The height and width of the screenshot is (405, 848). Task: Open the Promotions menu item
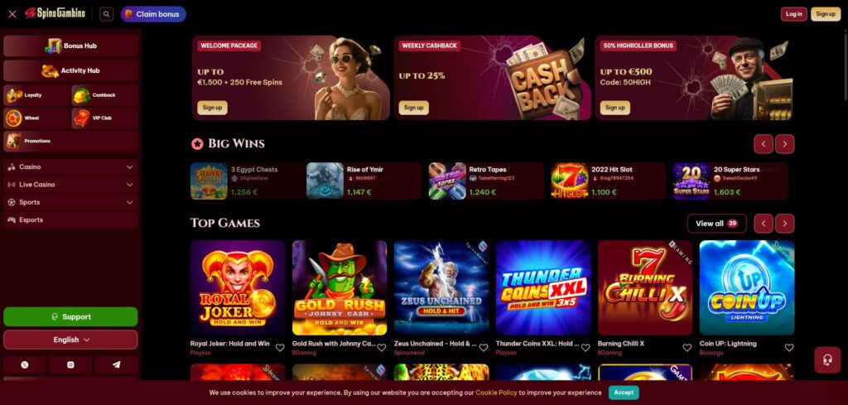click(71, 141)
